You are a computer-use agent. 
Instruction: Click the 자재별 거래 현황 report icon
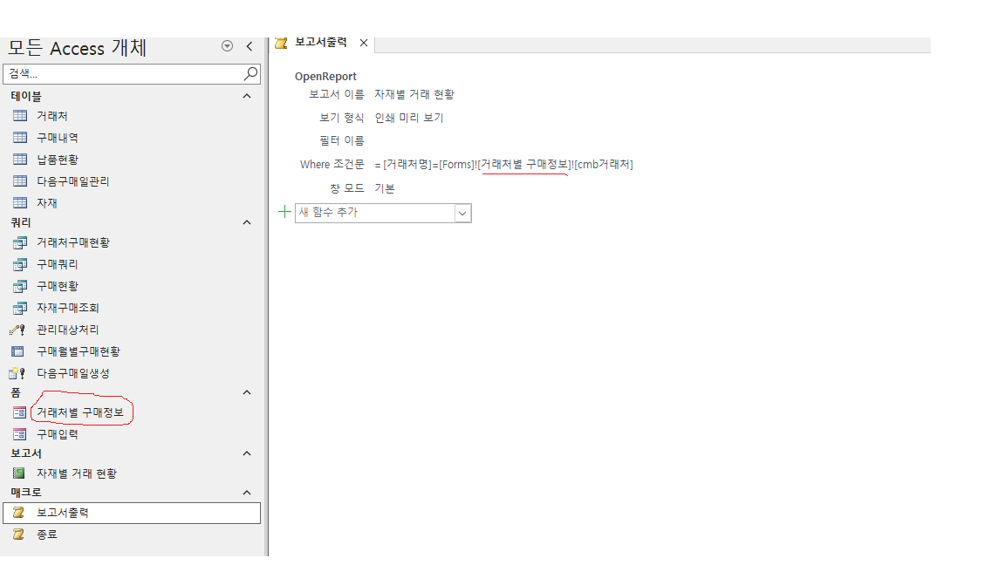tap(17, 473)
